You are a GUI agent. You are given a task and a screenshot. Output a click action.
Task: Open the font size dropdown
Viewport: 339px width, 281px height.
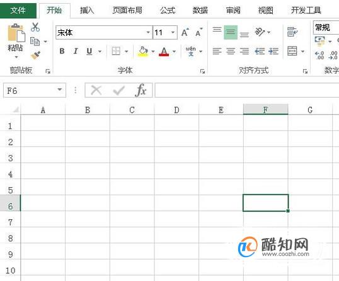(x=173, y=32)
